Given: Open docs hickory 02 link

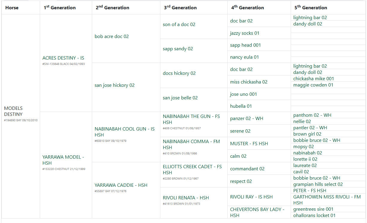Looking at the screenshot, I should (179, 73).
